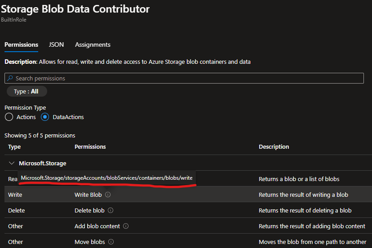Viewport: 372px width, 248px height.
Task: Sort by the Permissions column header
Action: click(90, 146)
